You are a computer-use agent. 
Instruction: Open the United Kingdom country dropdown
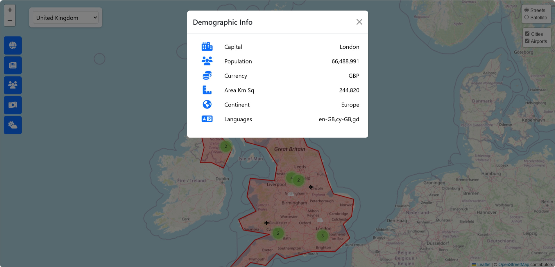tap(65, 17)
